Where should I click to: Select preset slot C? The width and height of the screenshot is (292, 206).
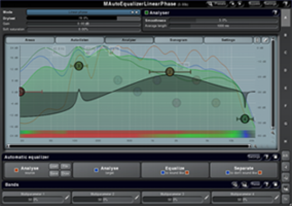click(x=286, y=53)
